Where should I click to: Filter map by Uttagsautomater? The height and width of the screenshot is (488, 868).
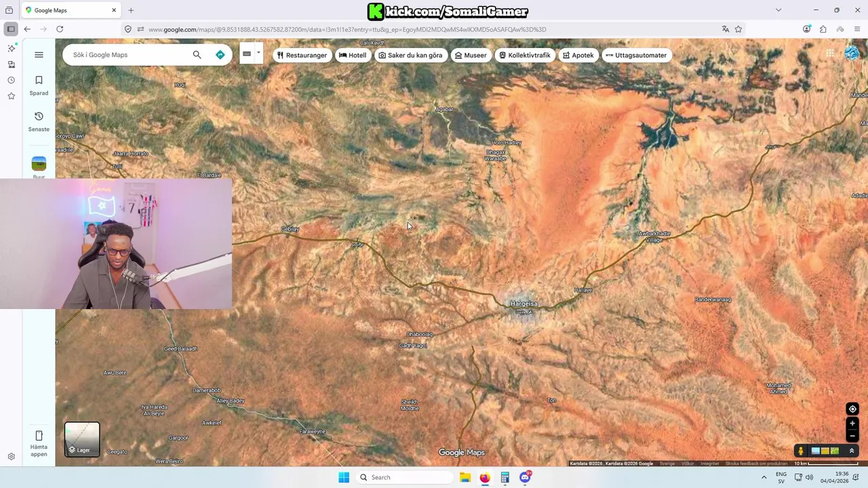click(636, 55)
